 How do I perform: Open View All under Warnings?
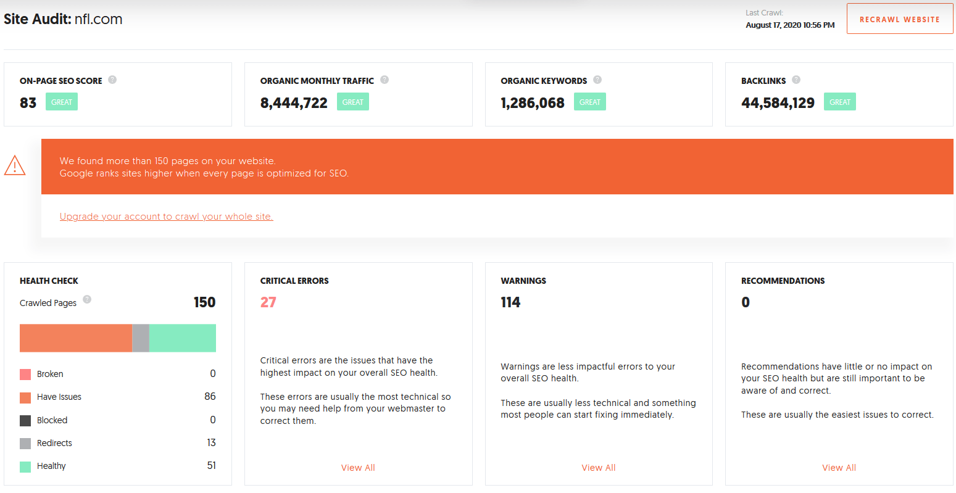pos(599,468)
